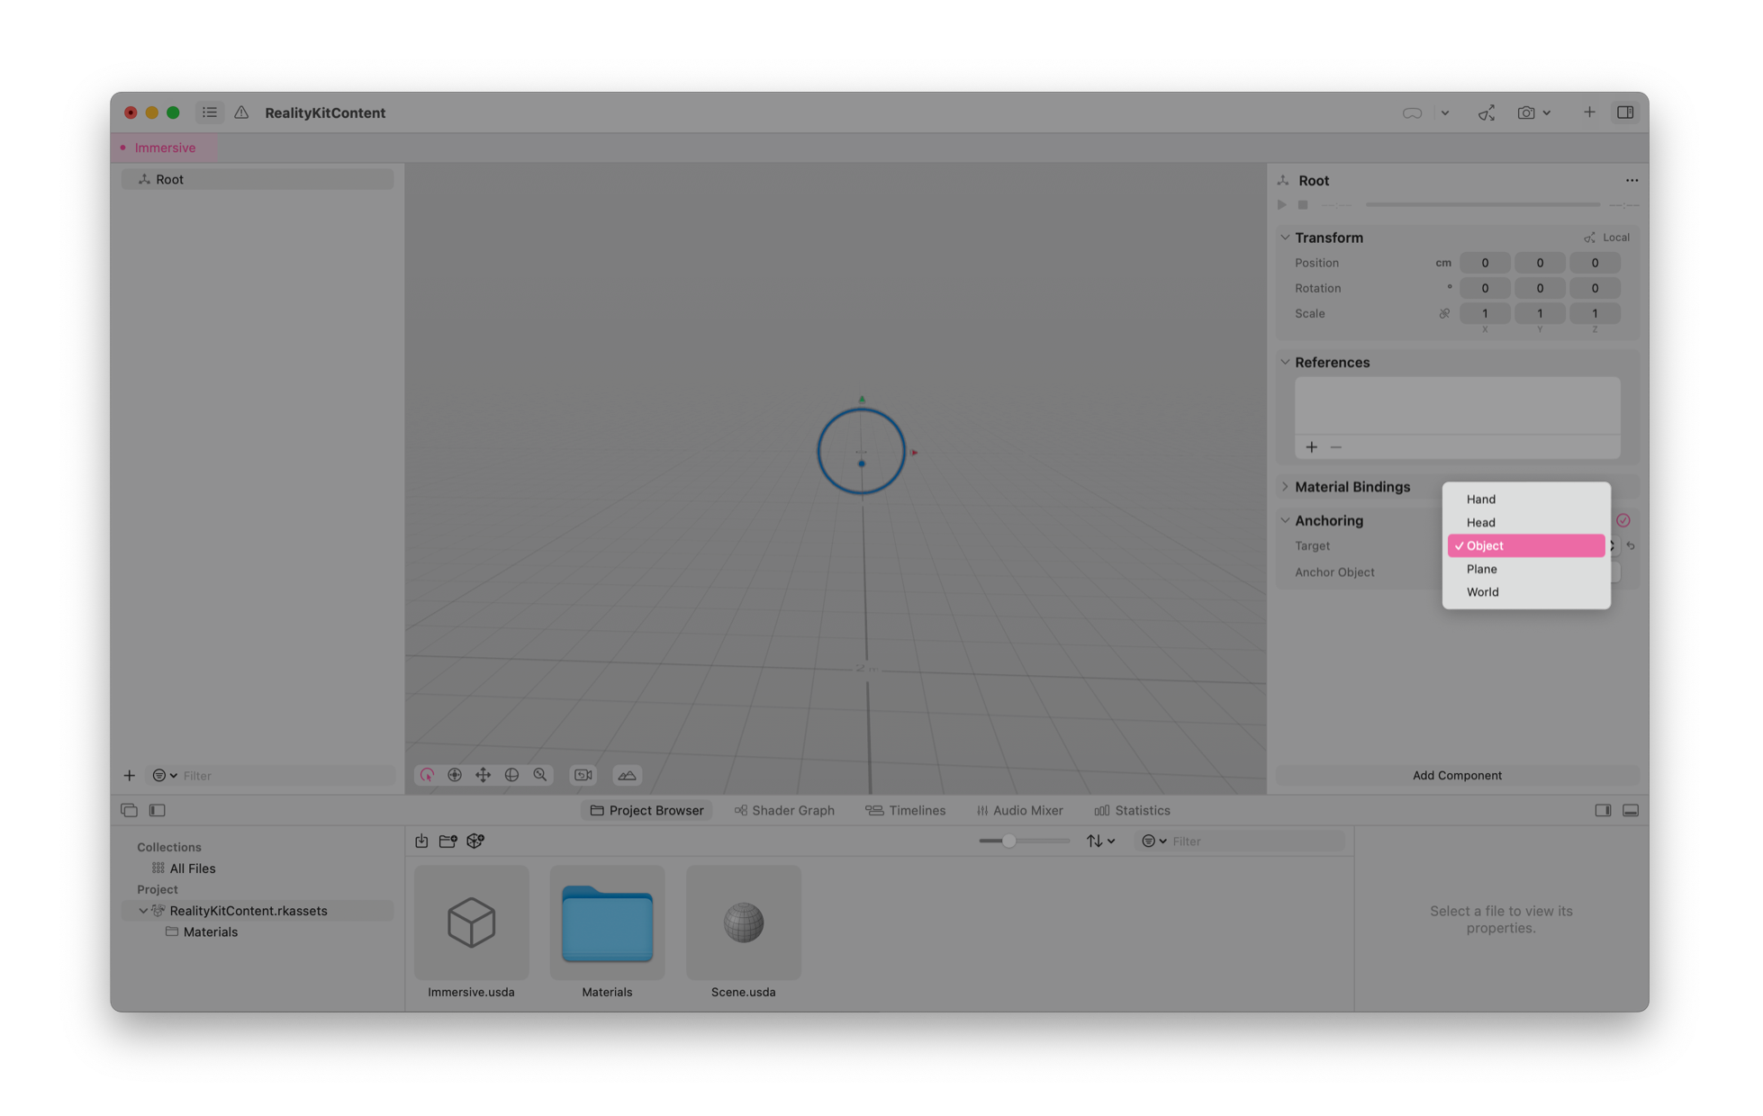Collapse the Transform section
Screen dimensions: 1763x1116
click(1285, 237)
